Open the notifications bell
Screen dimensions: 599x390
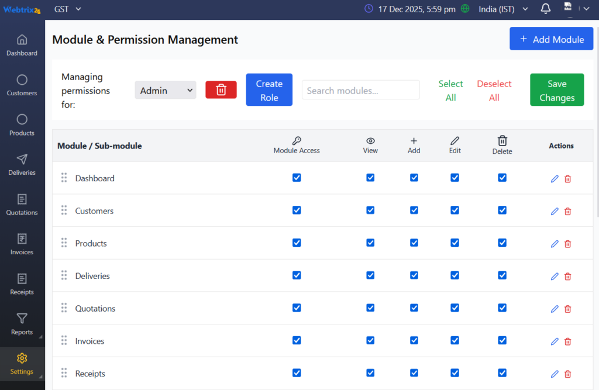546,9
